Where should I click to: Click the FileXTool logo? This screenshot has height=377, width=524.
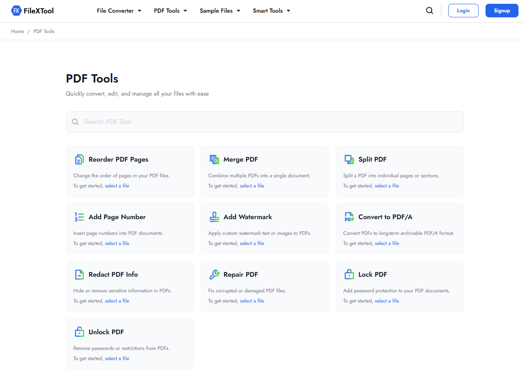tap(32, 11)
